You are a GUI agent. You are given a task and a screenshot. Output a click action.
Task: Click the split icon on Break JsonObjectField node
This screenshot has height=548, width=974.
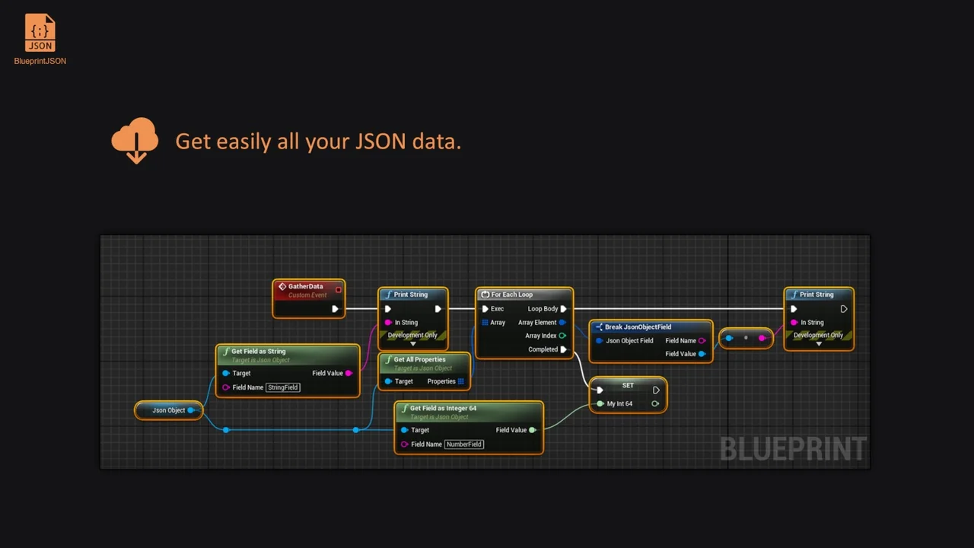pos(597,327)
